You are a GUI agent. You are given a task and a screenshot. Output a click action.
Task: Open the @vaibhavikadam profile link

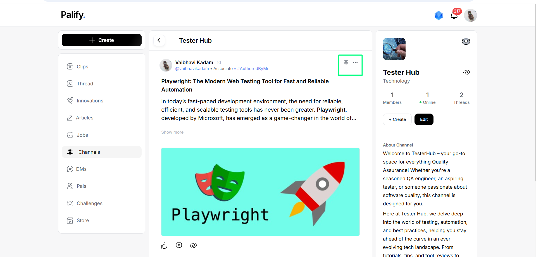point(192,69)
